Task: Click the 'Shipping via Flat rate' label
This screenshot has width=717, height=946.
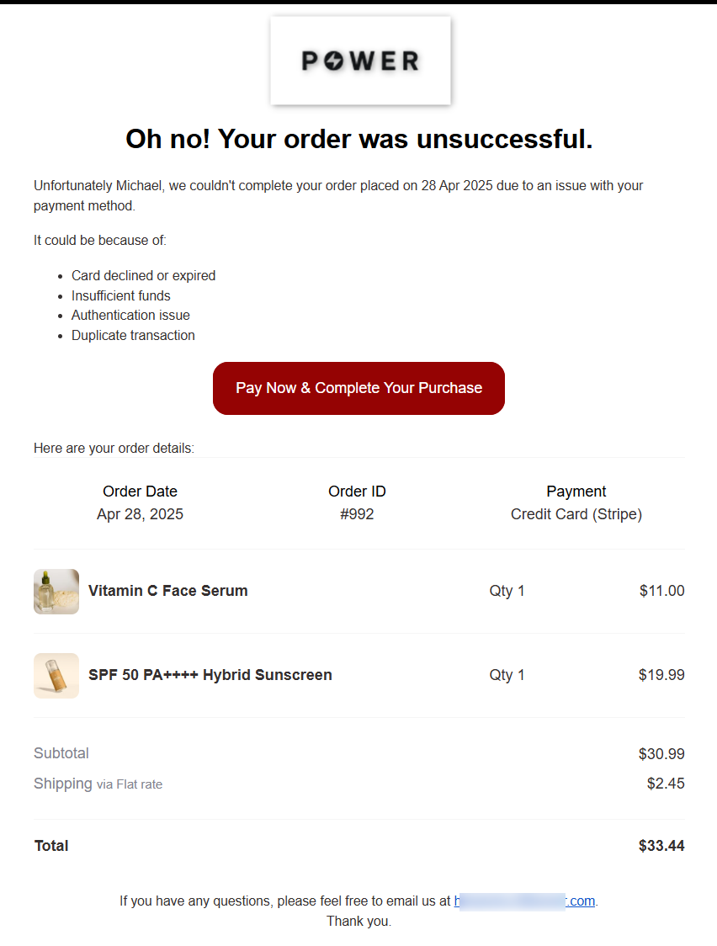Action: pyautogui.click(x=98, y=784)
